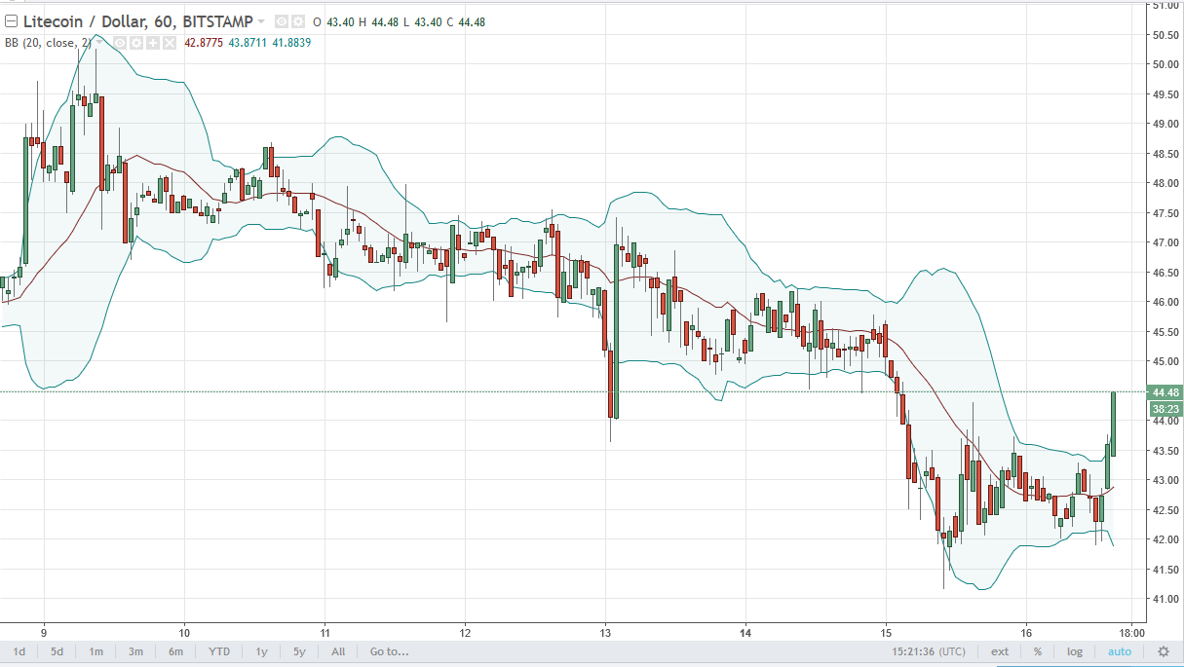This screenshot has width=1184, height=667.
Task: Show All data range
Action: [338, 651]
